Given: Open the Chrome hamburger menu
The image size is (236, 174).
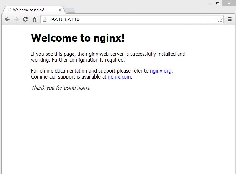Looking at the screenshot, I should [x=229, y=19].
